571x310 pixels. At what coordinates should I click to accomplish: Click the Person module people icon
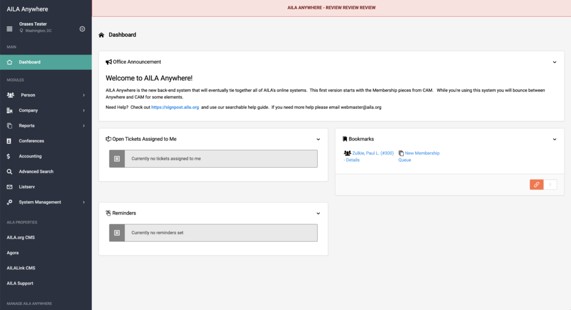tap(10, 95)
